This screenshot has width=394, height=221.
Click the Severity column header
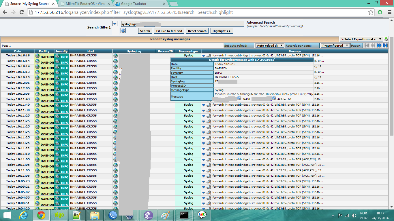pyautogui.click(x=61, y=52)
